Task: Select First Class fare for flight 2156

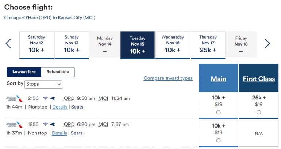Action: click(x=259, y=113)
